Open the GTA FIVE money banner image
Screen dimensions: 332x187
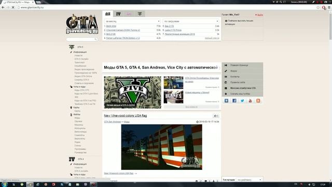133,92
